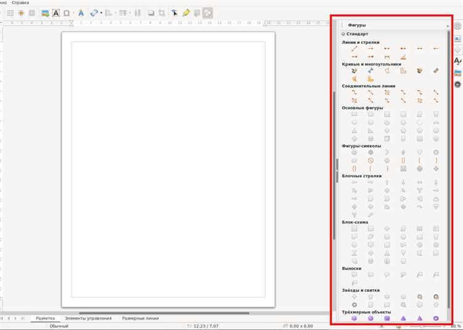Select the 3D Torus object

[436, 318]
